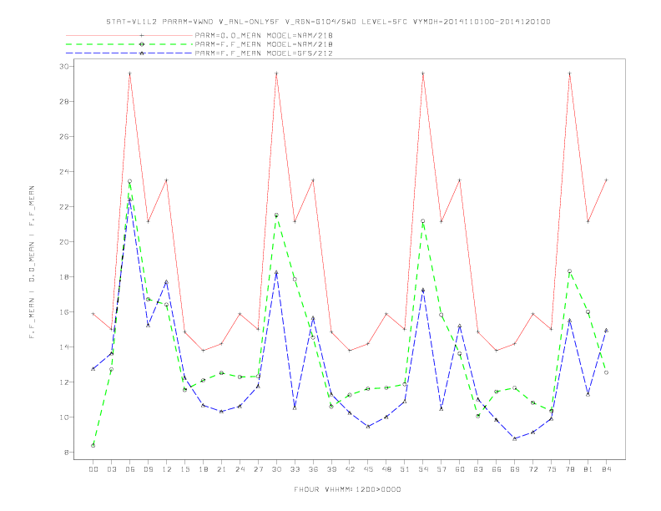Click x-axis tick label 09
The width and height of the screenshot is (661, 511).
(x=148, y=469)
